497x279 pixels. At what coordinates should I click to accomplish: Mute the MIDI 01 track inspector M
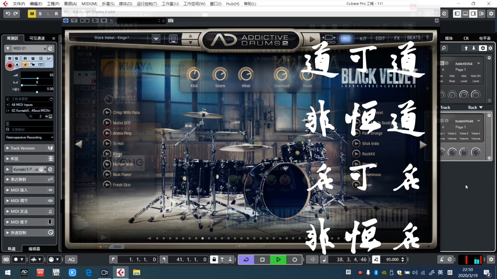pyautogui.click(x=10, y=58)
